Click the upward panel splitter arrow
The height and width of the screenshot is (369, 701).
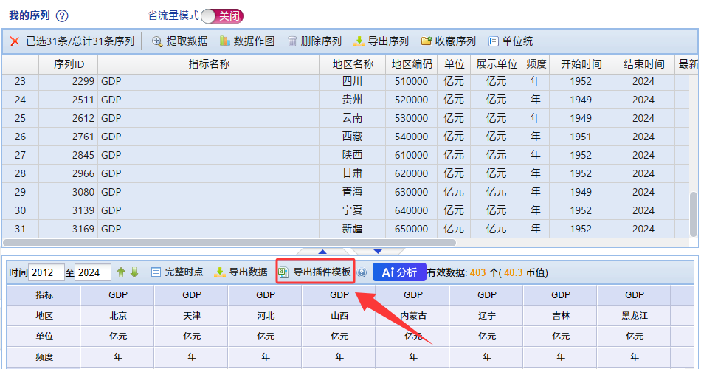(322, 252)
